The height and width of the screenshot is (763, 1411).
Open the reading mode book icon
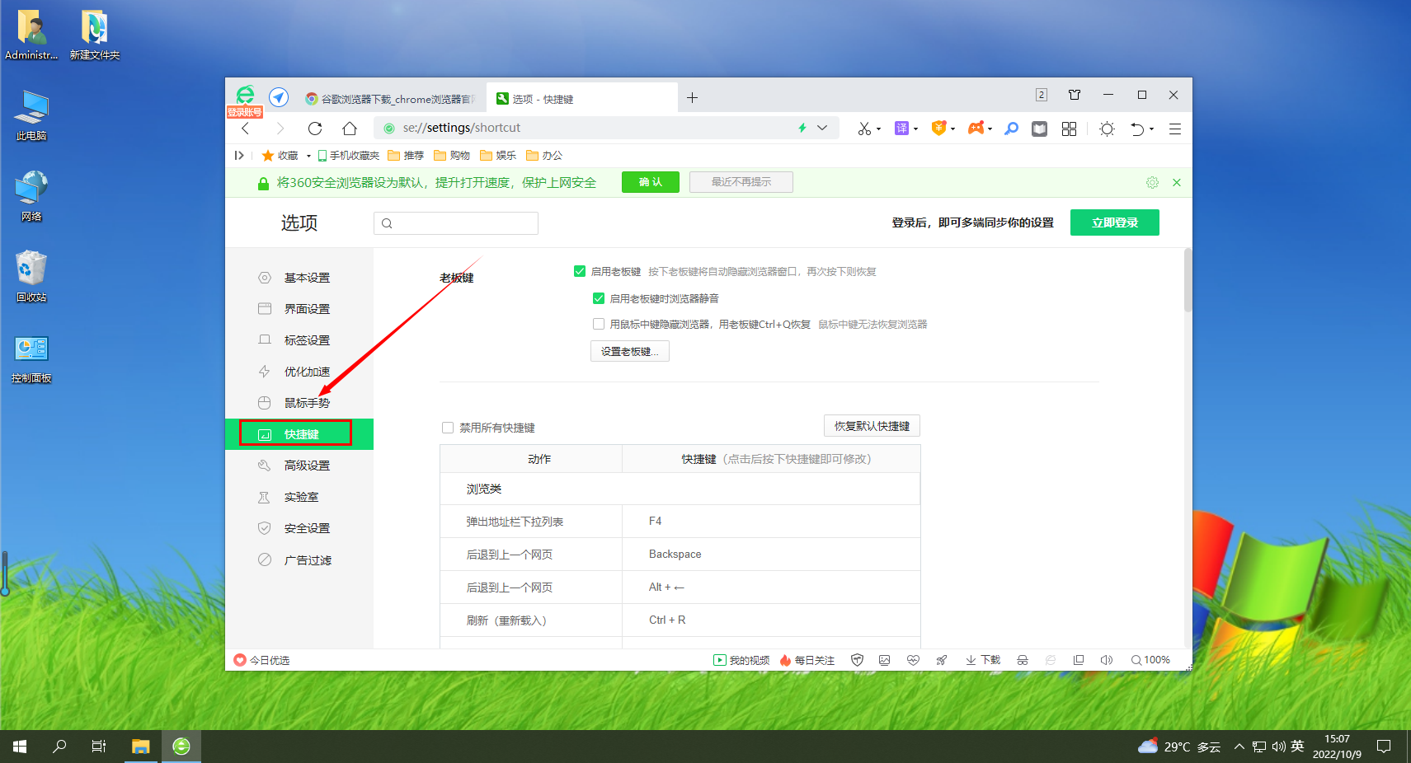pos(1039,129)
